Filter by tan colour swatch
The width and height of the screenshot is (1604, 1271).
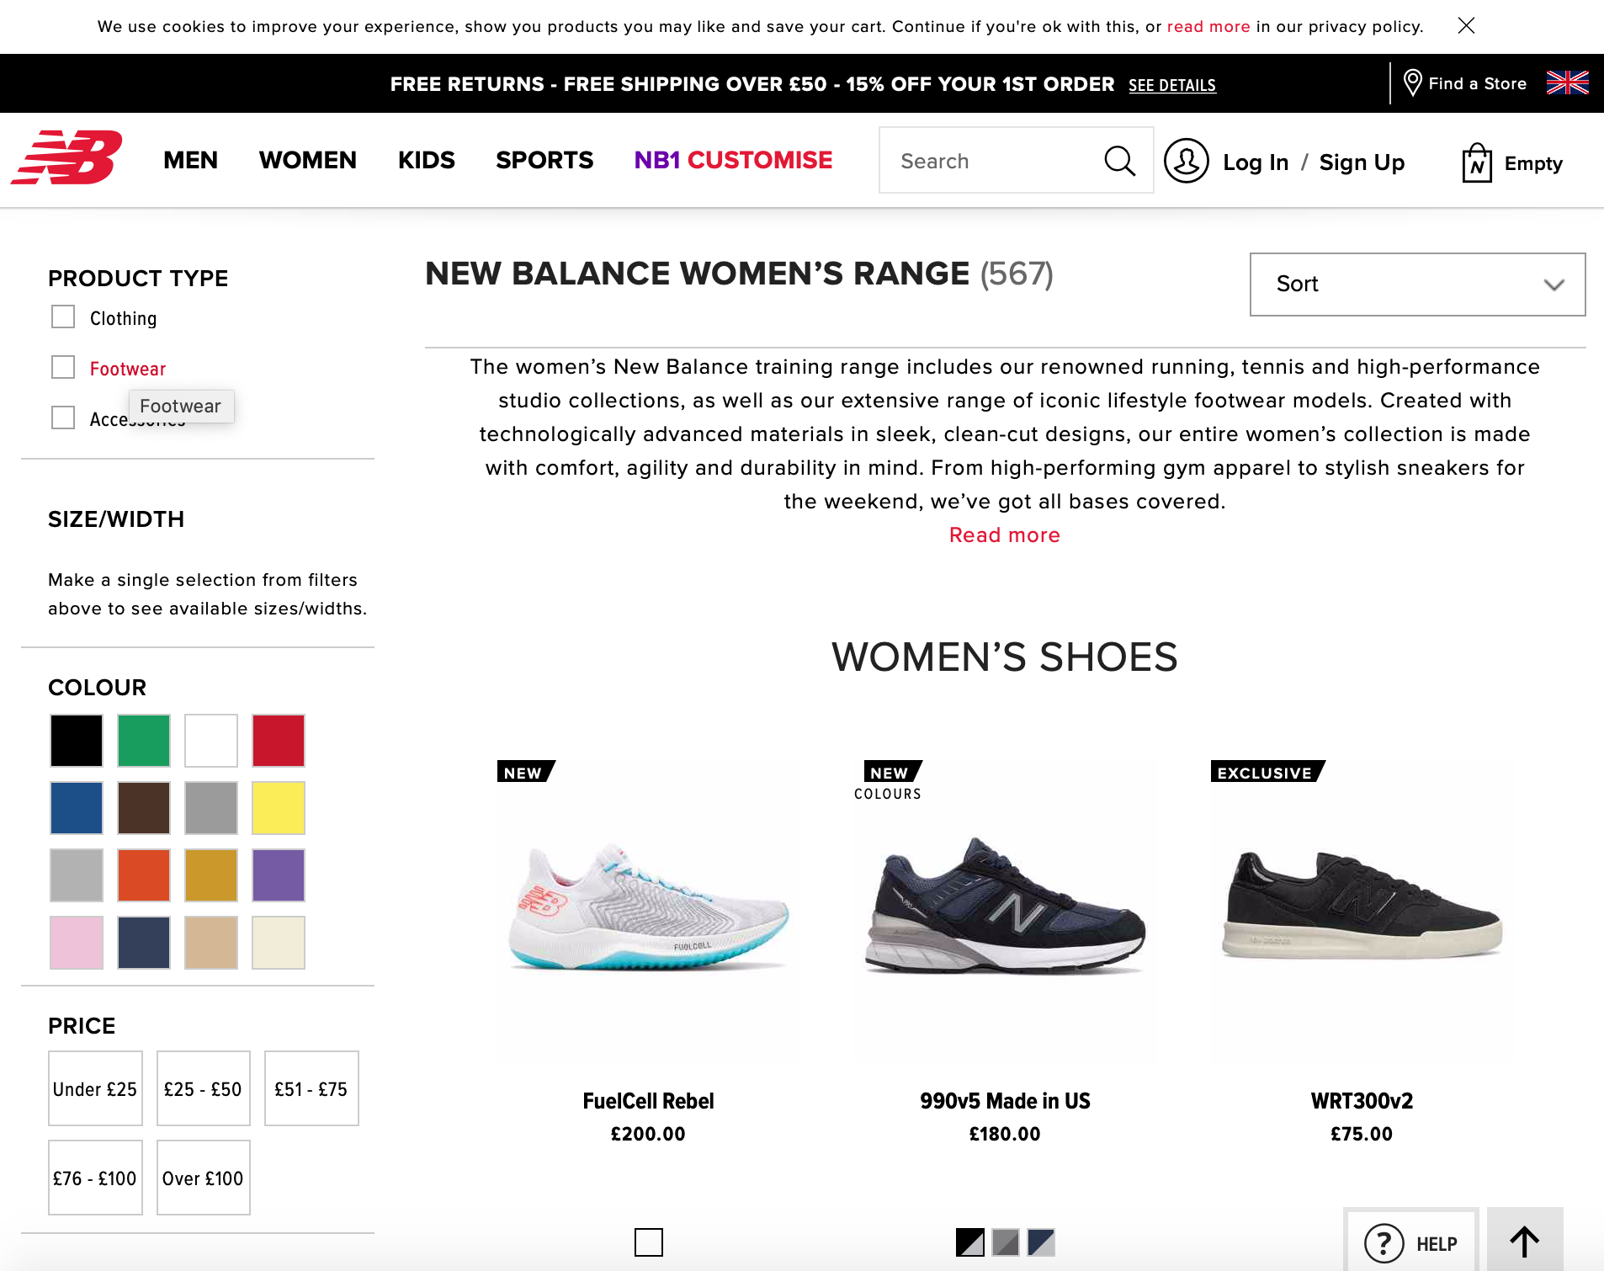(x=211, y=943)
